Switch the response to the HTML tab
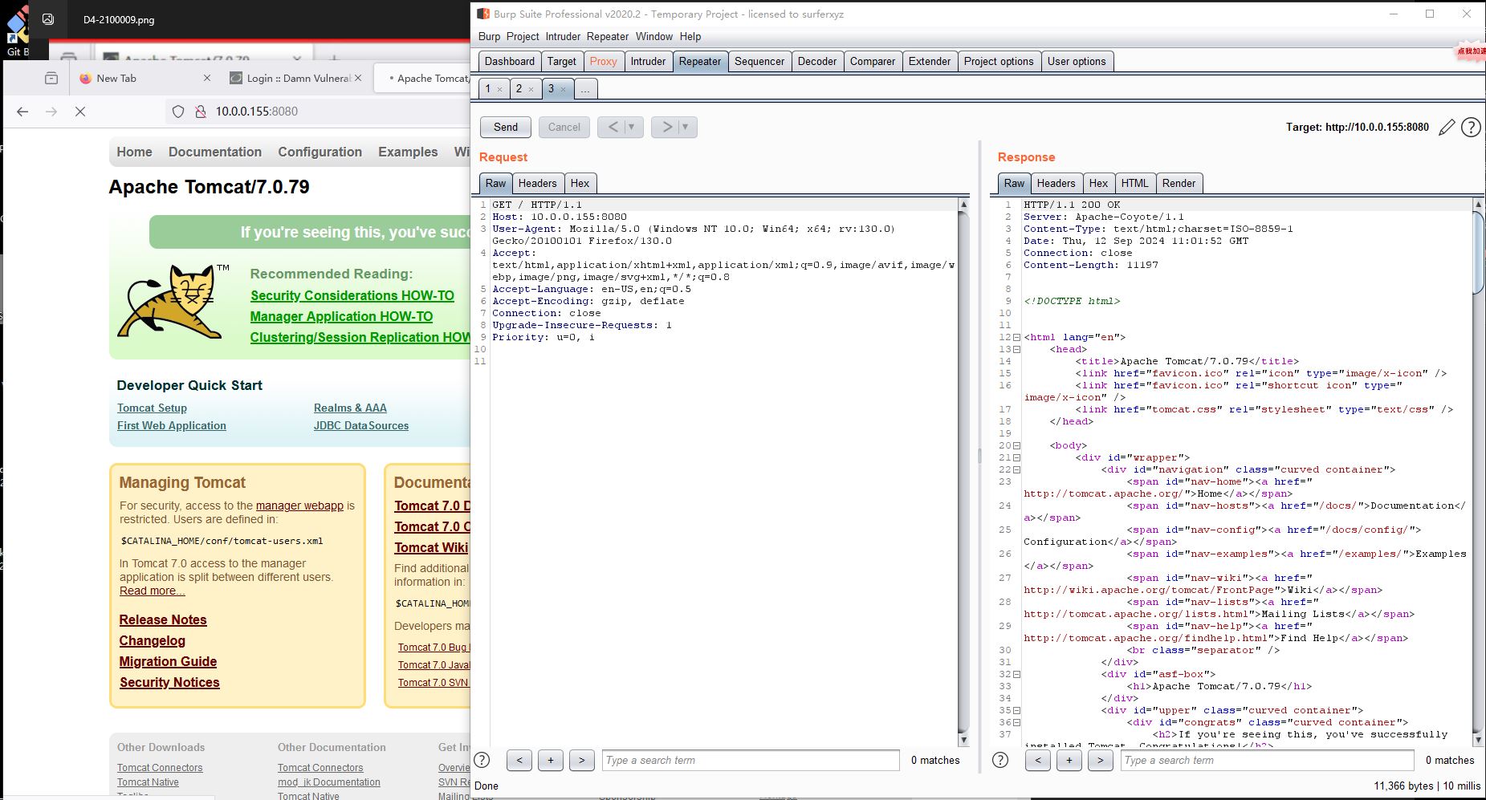Image resolution: width=1486 pixels, height=800 pixels. point(1134,183)
